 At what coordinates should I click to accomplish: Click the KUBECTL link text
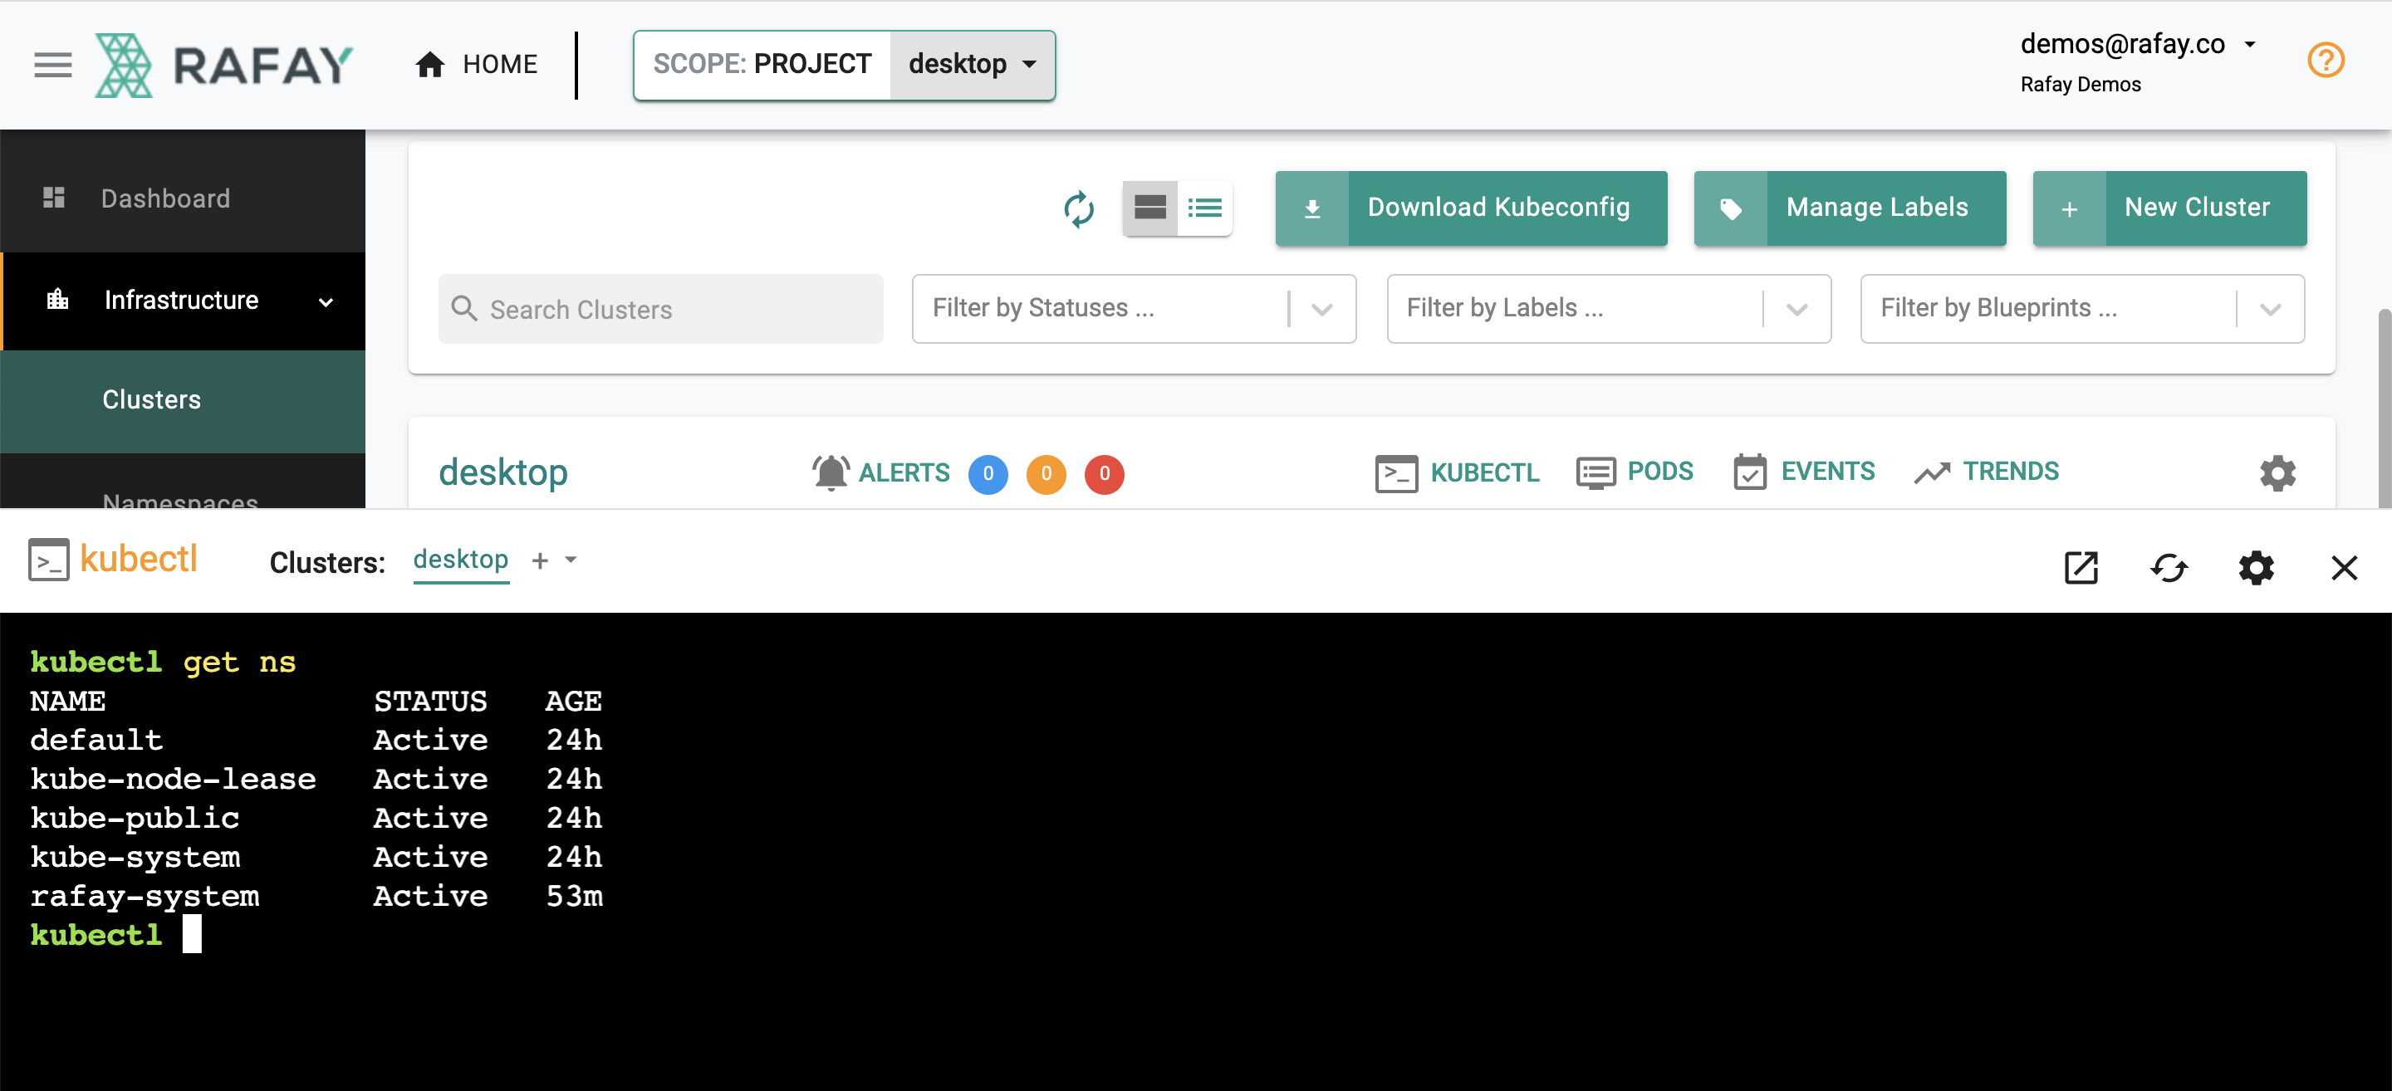1485,472
